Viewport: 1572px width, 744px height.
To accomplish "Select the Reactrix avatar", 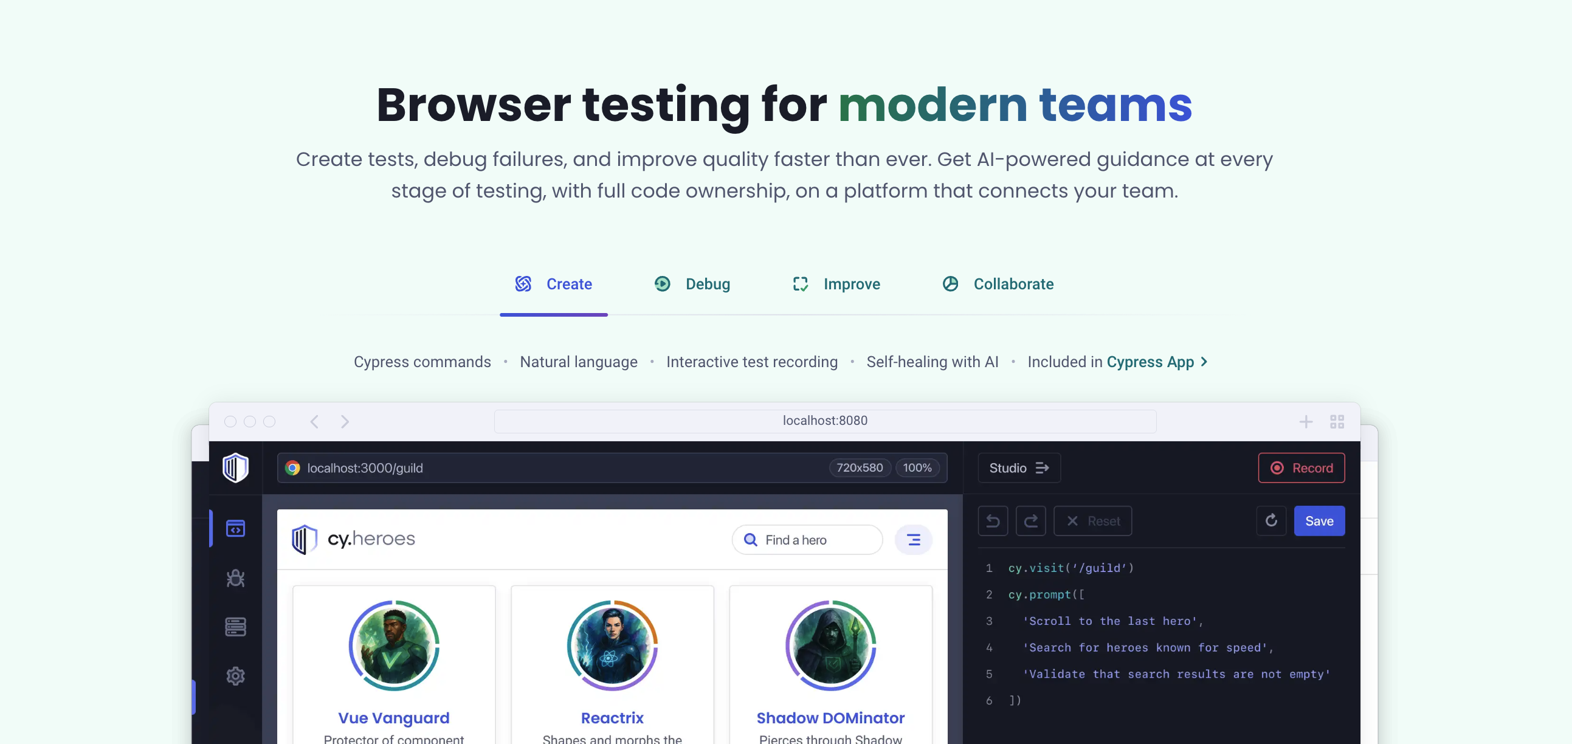I will (x=612, y=646).
